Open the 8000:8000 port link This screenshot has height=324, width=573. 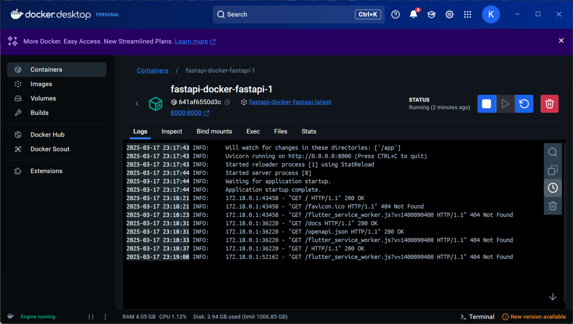(x=190, y=113)
